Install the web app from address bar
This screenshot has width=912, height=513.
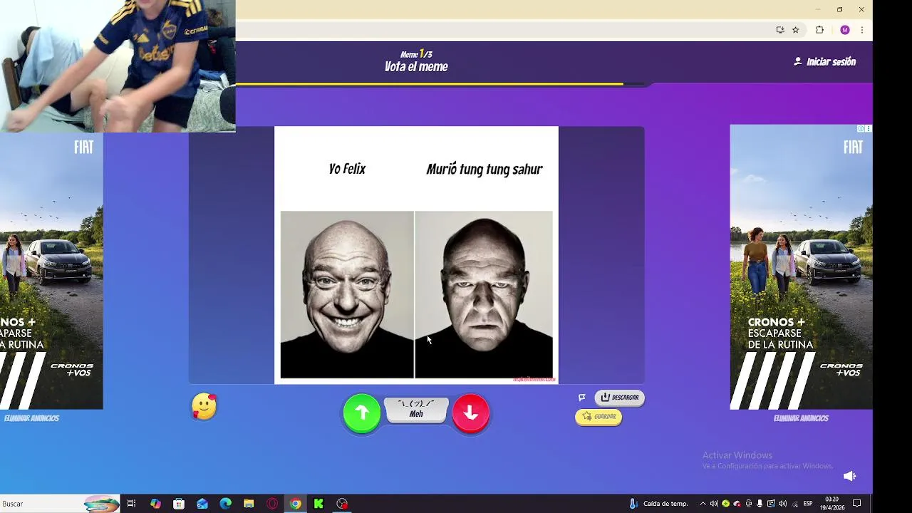coord(780,30)
